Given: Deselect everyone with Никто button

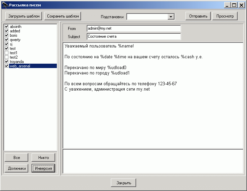Looking at the screenshot, I should pos(43,157).
